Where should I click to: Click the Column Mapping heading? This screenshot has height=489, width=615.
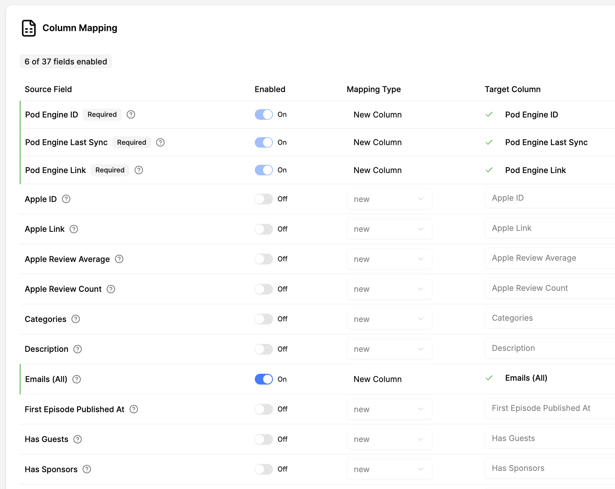(x=80, y=28)
